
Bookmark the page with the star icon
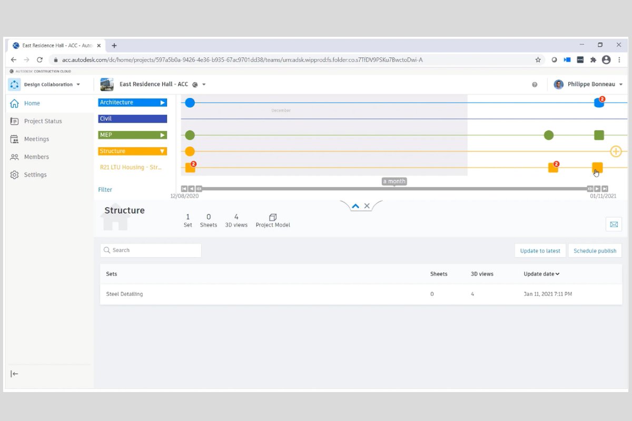tap(538, 60)
